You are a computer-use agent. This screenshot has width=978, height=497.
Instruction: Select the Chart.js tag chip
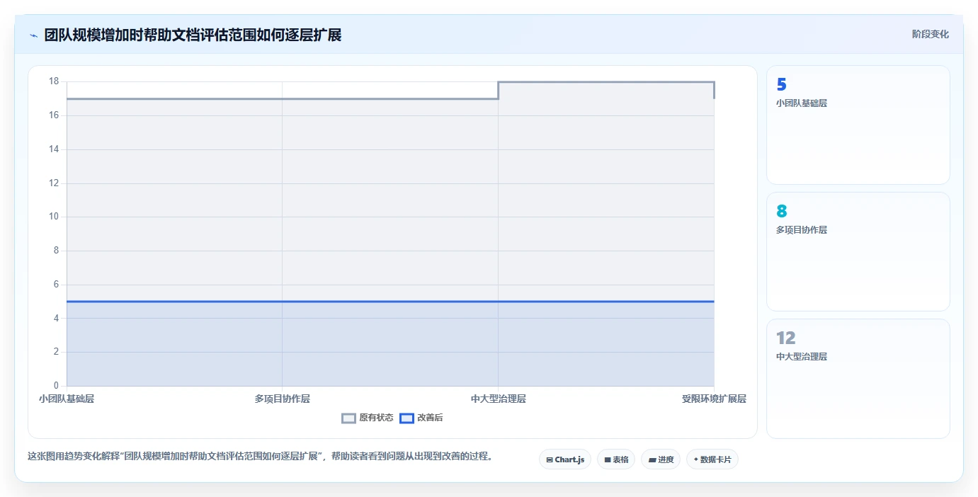[x=565, y=459]
